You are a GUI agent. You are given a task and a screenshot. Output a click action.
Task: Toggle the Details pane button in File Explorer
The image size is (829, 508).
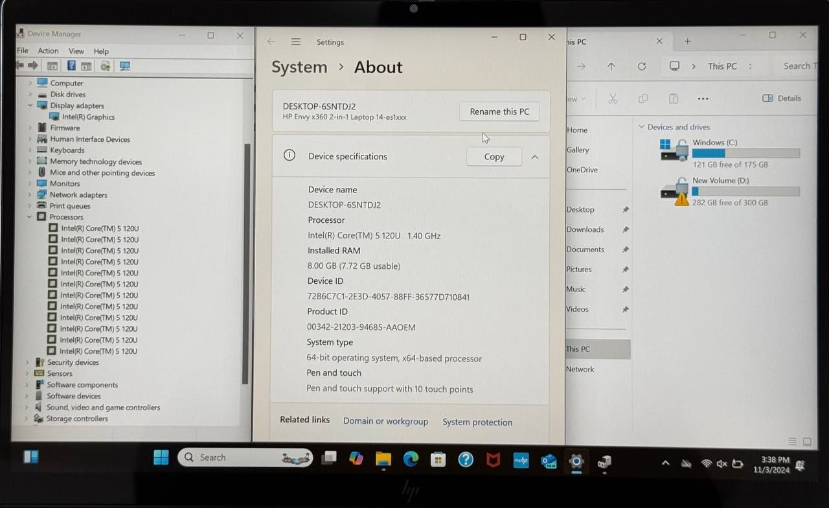(x=782, y=98)
